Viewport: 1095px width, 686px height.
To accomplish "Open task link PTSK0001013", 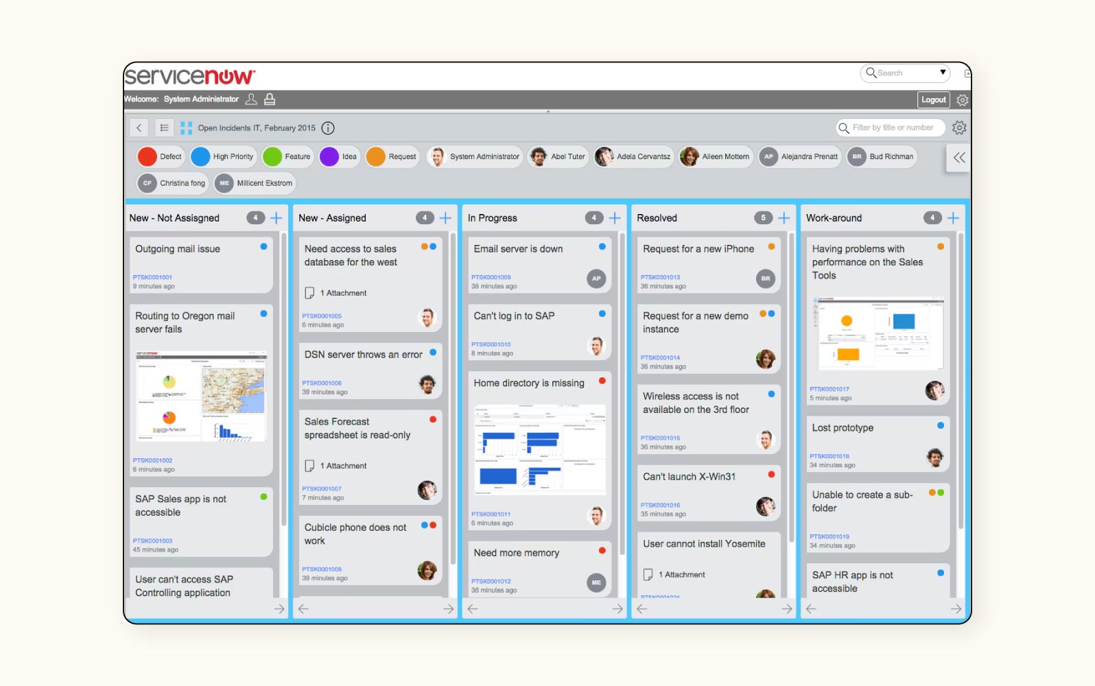I will coord(660,277).
